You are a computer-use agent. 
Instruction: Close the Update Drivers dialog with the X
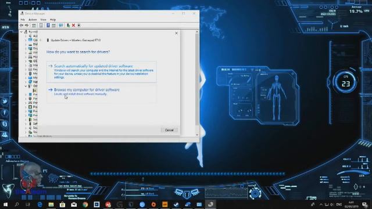click(176, 33)
